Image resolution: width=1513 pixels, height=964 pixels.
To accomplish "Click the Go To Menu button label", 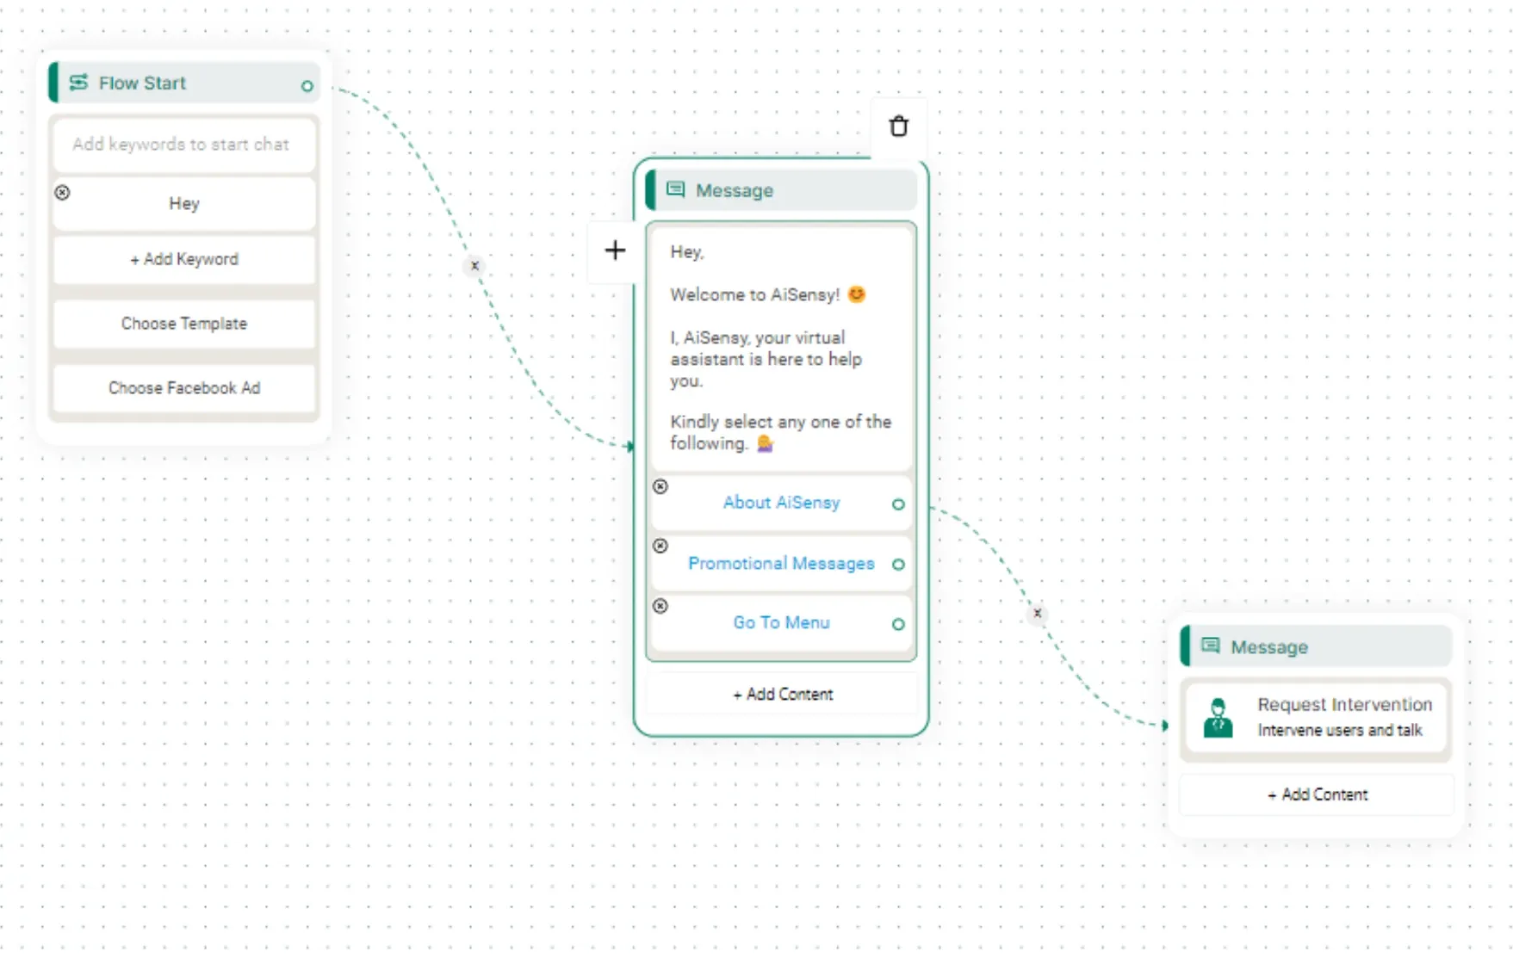I will (x=781, y=622).
